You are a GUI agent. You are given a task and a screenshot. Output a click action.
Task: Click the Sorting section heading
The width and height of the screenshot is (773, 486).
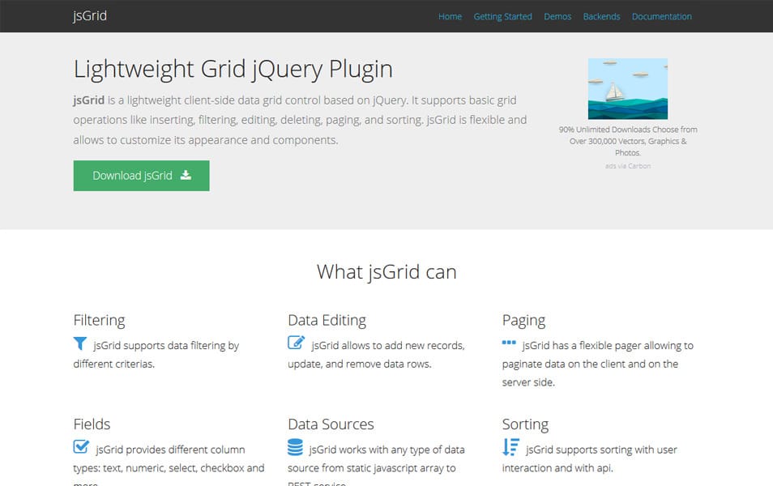pos(525,424)
